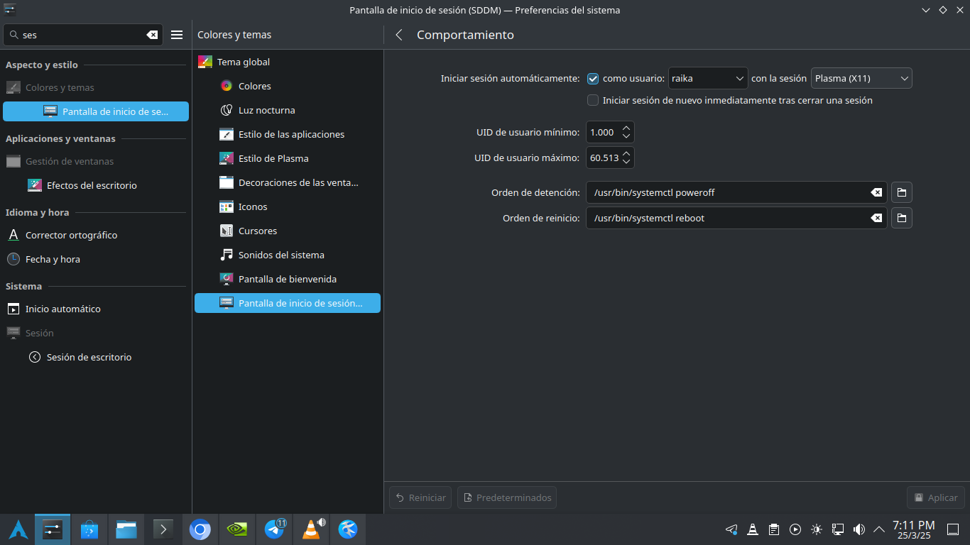970x545 pixels.
Task: Open the Plasma (X11) session dropdown
Action: point(861,78)
